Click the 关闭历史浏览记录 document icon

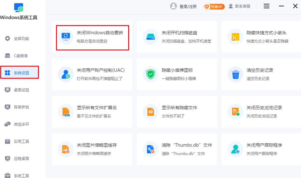click(x=235, y=112)
